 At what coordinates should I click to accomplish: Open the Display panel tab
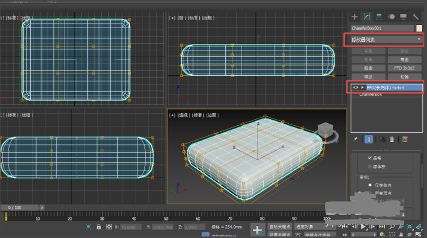coord(403,17)
